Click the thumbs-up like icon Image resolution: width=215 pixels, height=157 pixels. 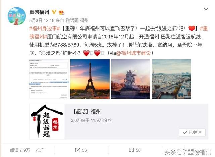click(183, 150)
